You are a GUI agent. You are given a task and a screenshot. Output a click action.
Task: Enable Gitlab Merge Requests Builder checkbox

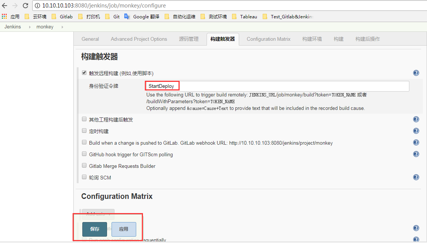coord(84,166)
